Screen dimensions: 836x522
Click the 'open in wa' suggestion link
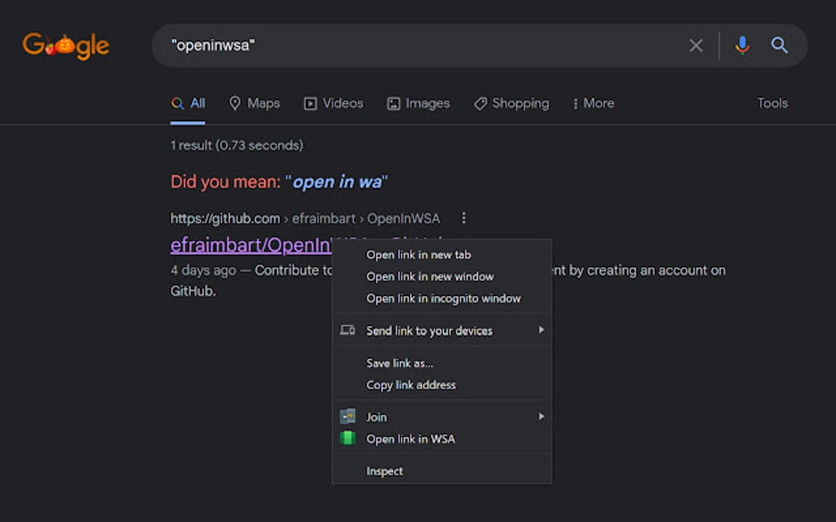(x=337, y=182)
